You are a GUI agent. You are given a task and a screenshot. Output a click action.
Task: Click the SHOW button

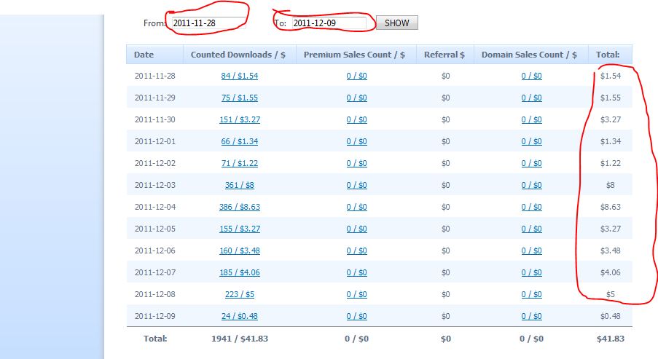[396, 23]
